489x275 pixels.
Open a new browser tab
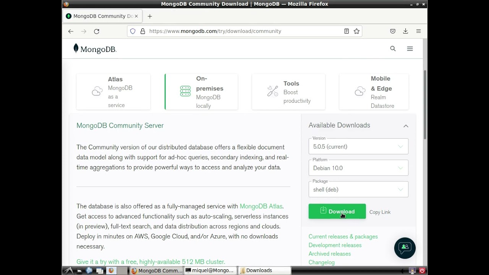tap(150, 16)
